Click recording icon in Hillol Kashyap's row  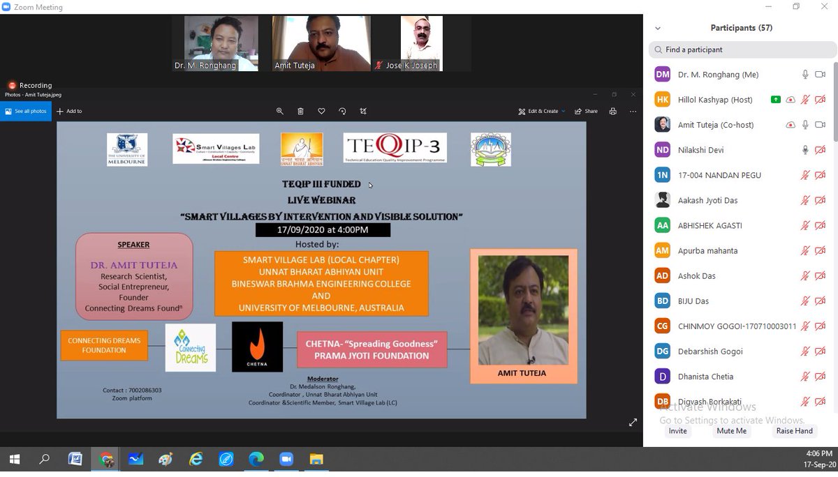[791, 100]
